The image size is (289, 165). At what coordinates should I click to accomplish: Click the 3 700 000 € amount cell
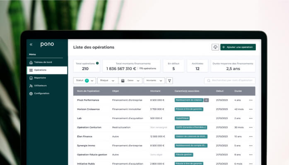157,109
